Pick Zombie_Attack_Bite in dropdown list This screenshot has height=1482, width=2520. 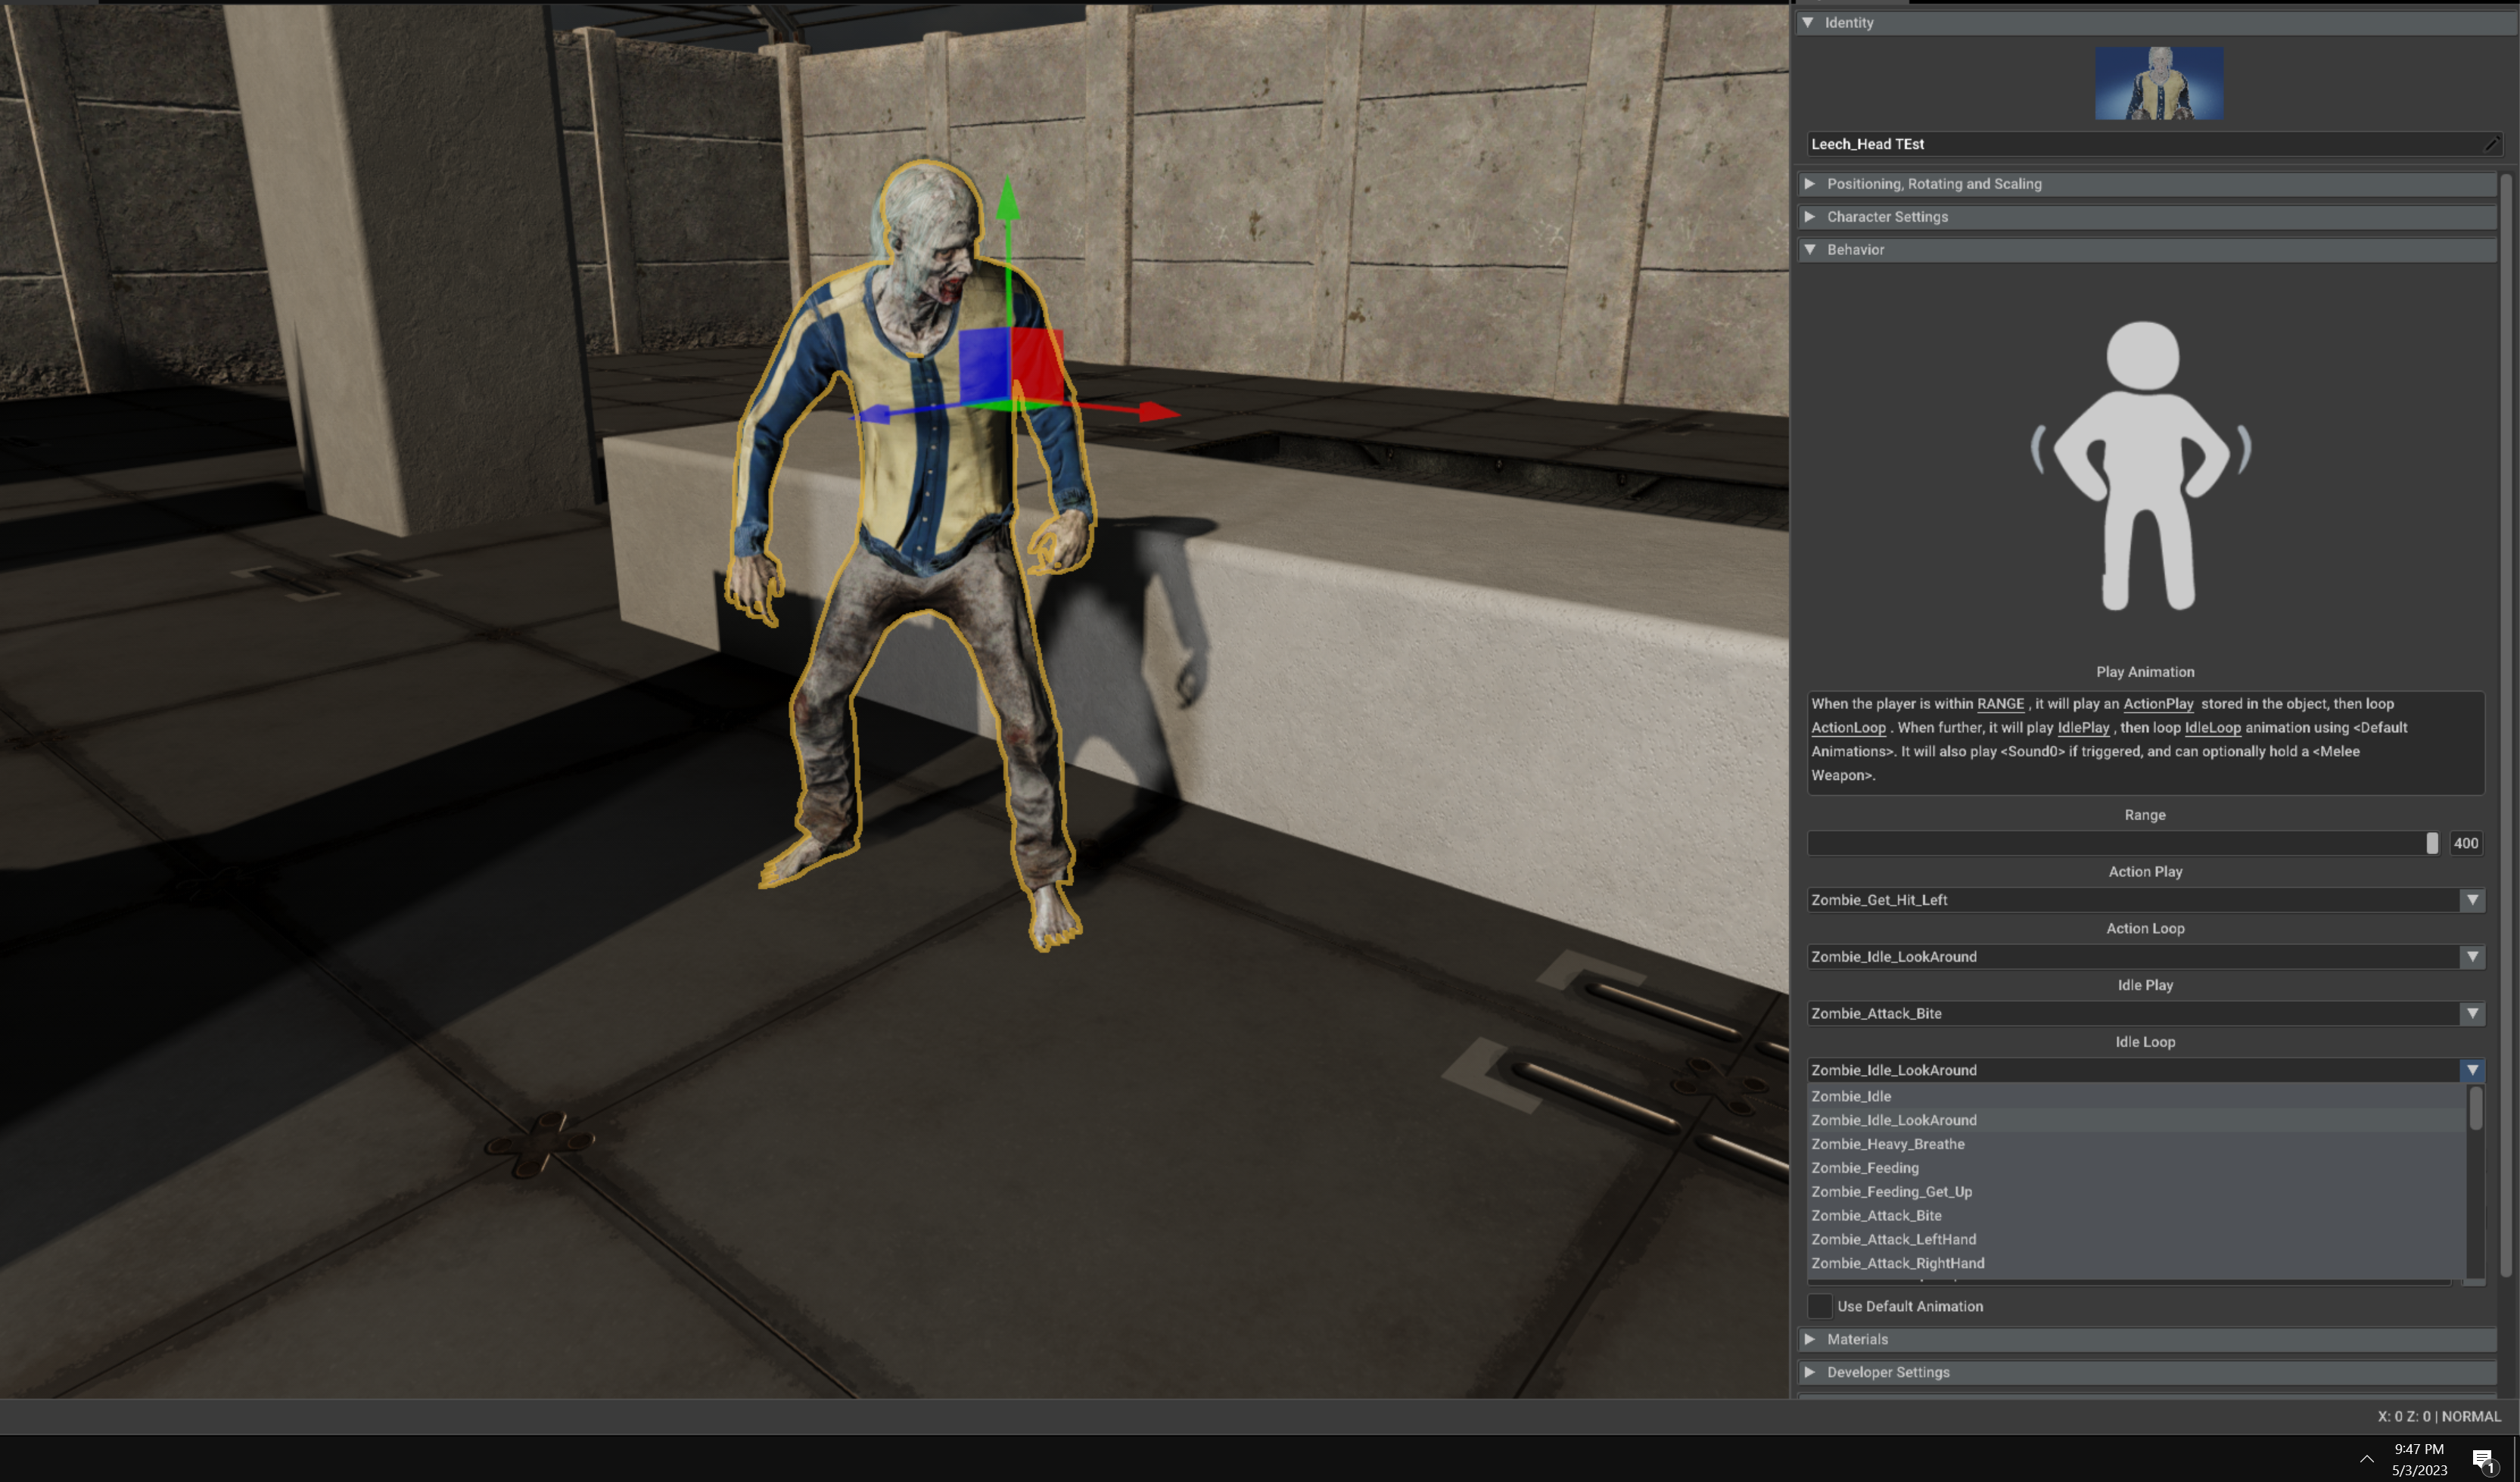2136,1216
